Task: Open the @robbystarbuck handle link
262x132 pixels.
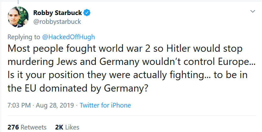Action: (x=57, y=22)
